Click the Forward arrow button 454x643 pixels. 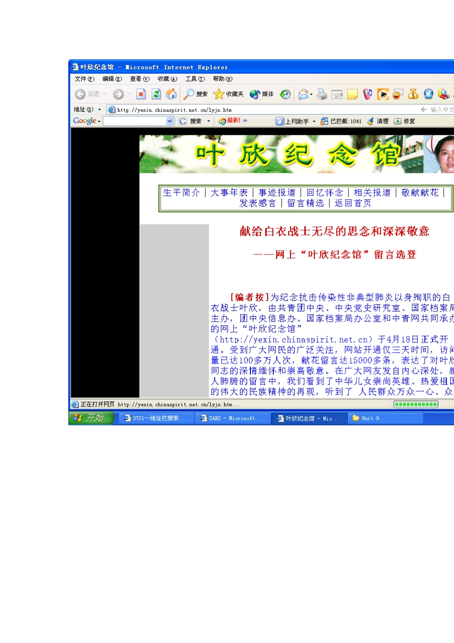[x=118, y=94]
